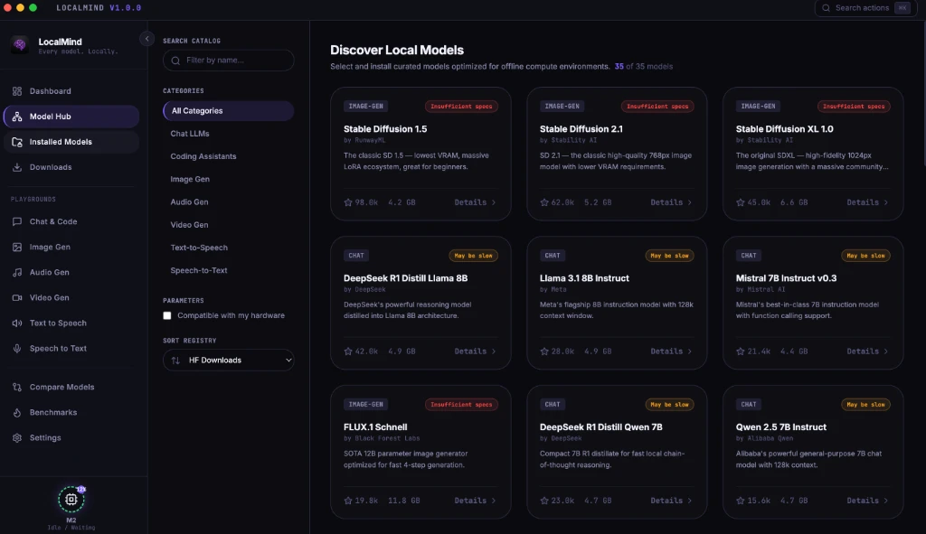Click the Benchmarks flame icon
Image resolution: width=926 pixels, height=534 pixels.
point(17,412)
